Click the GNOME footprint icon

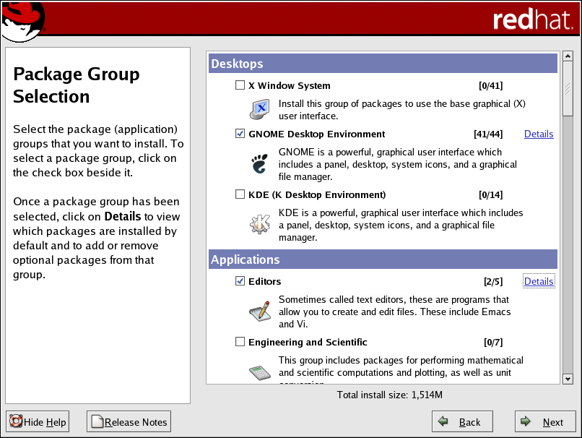pyautogui.click(x=259, y=163)
